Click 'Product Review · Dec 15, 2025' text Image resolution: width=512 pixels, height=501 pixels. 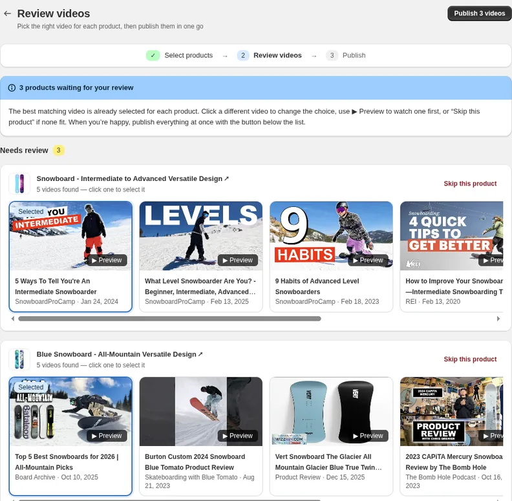(319, 478)
